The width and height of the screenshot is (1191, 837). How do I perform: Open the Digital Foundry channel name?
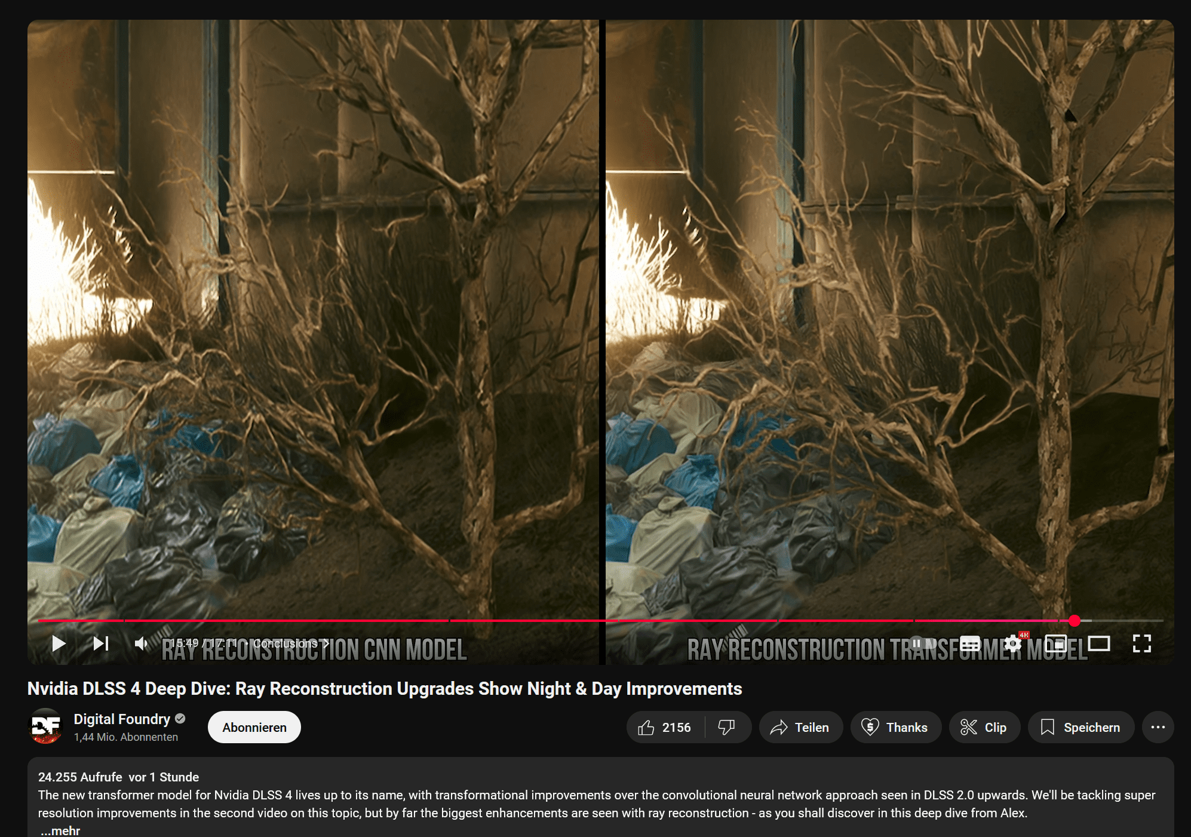[122, 719]
